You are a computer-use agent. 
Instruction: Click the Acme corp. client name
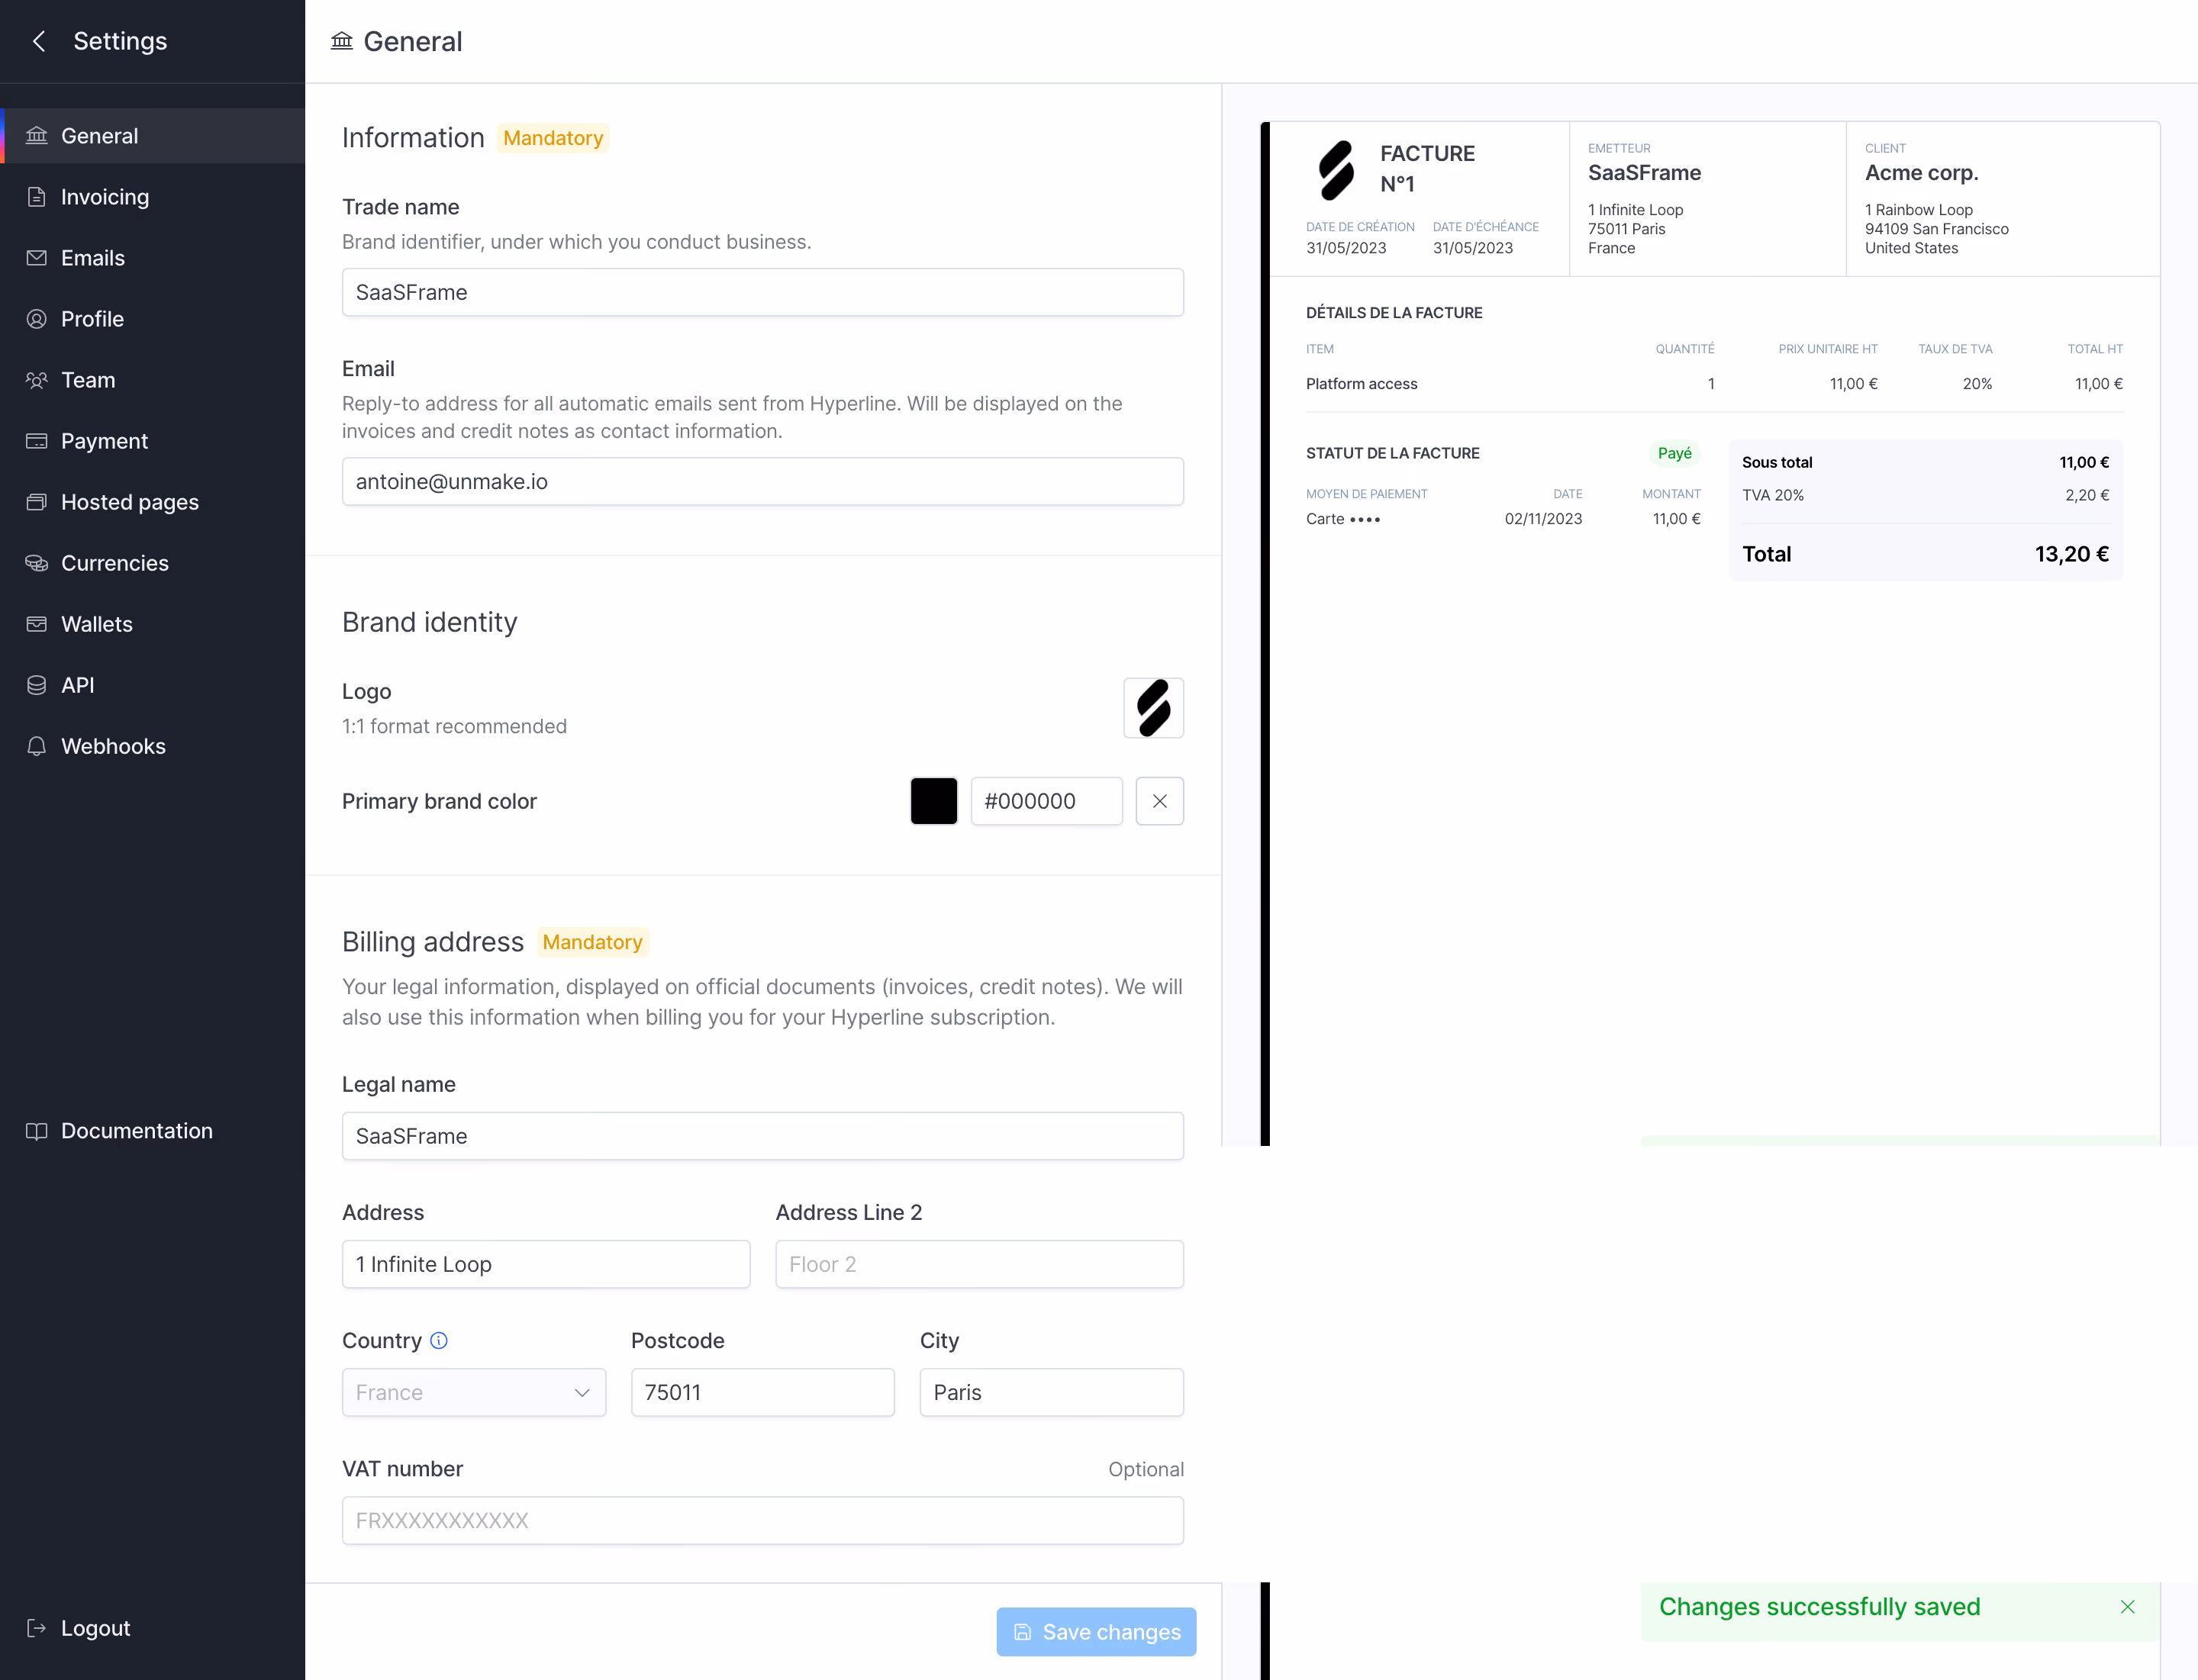pyautogui.click(x=1921, y=173)
